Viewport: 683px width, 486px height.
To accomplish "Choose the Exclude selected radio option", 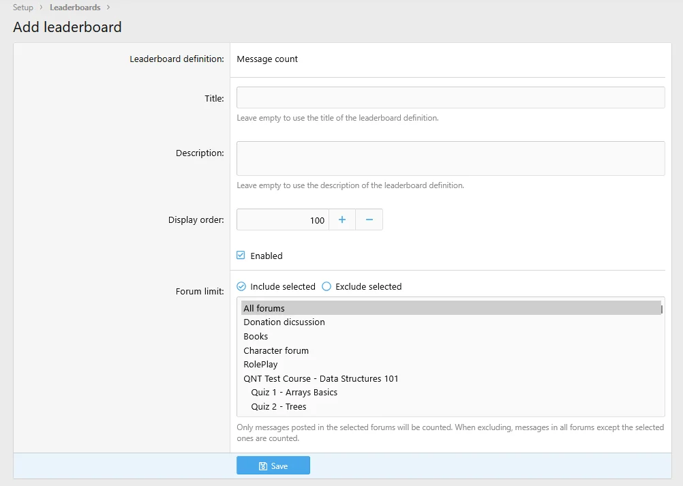I will [x=327, y=286].
